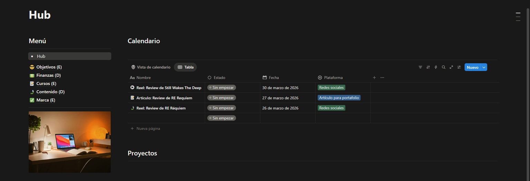Click the Nuevo button
Viewport: 530px width, 181px height.
click(473, 67)
